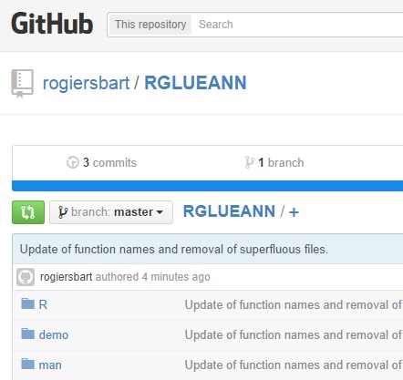403x380 pixels.
Task: Click the This repository search scope label
Action: [150, 25]
